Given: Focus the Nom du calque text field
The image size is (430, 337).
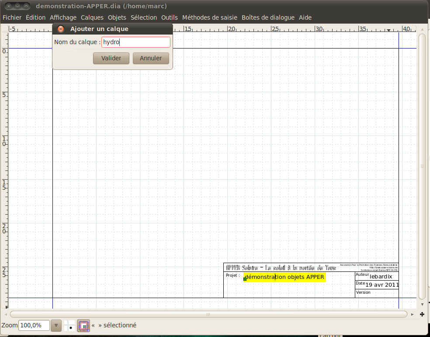Looking at the screenshot, I should pos(135,42).
